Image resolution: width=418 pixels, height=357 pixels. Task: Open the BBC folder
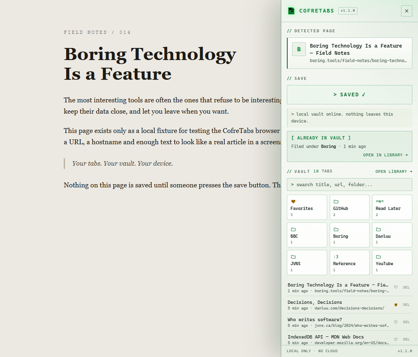(307, 235)
